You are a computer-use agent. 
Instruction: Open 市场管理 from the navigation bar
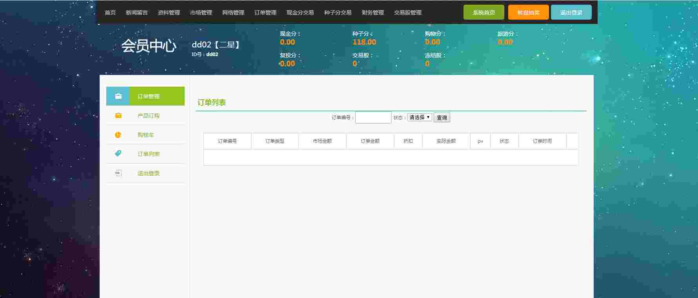pyautogui.click(x=201, y=13)
